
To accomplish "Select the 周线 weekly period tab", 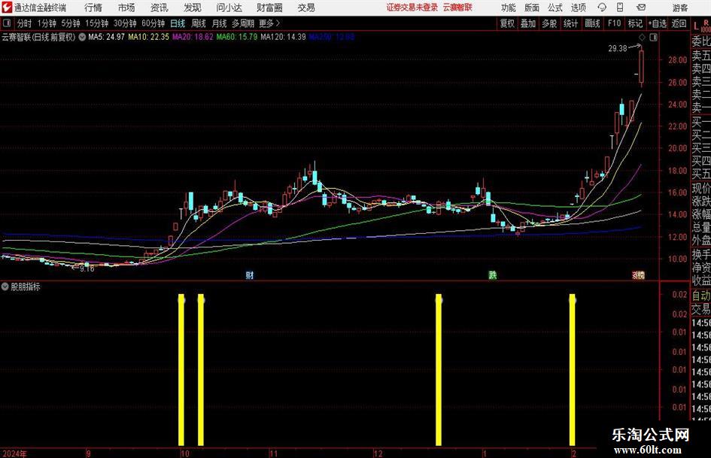I will coord(198,23).
